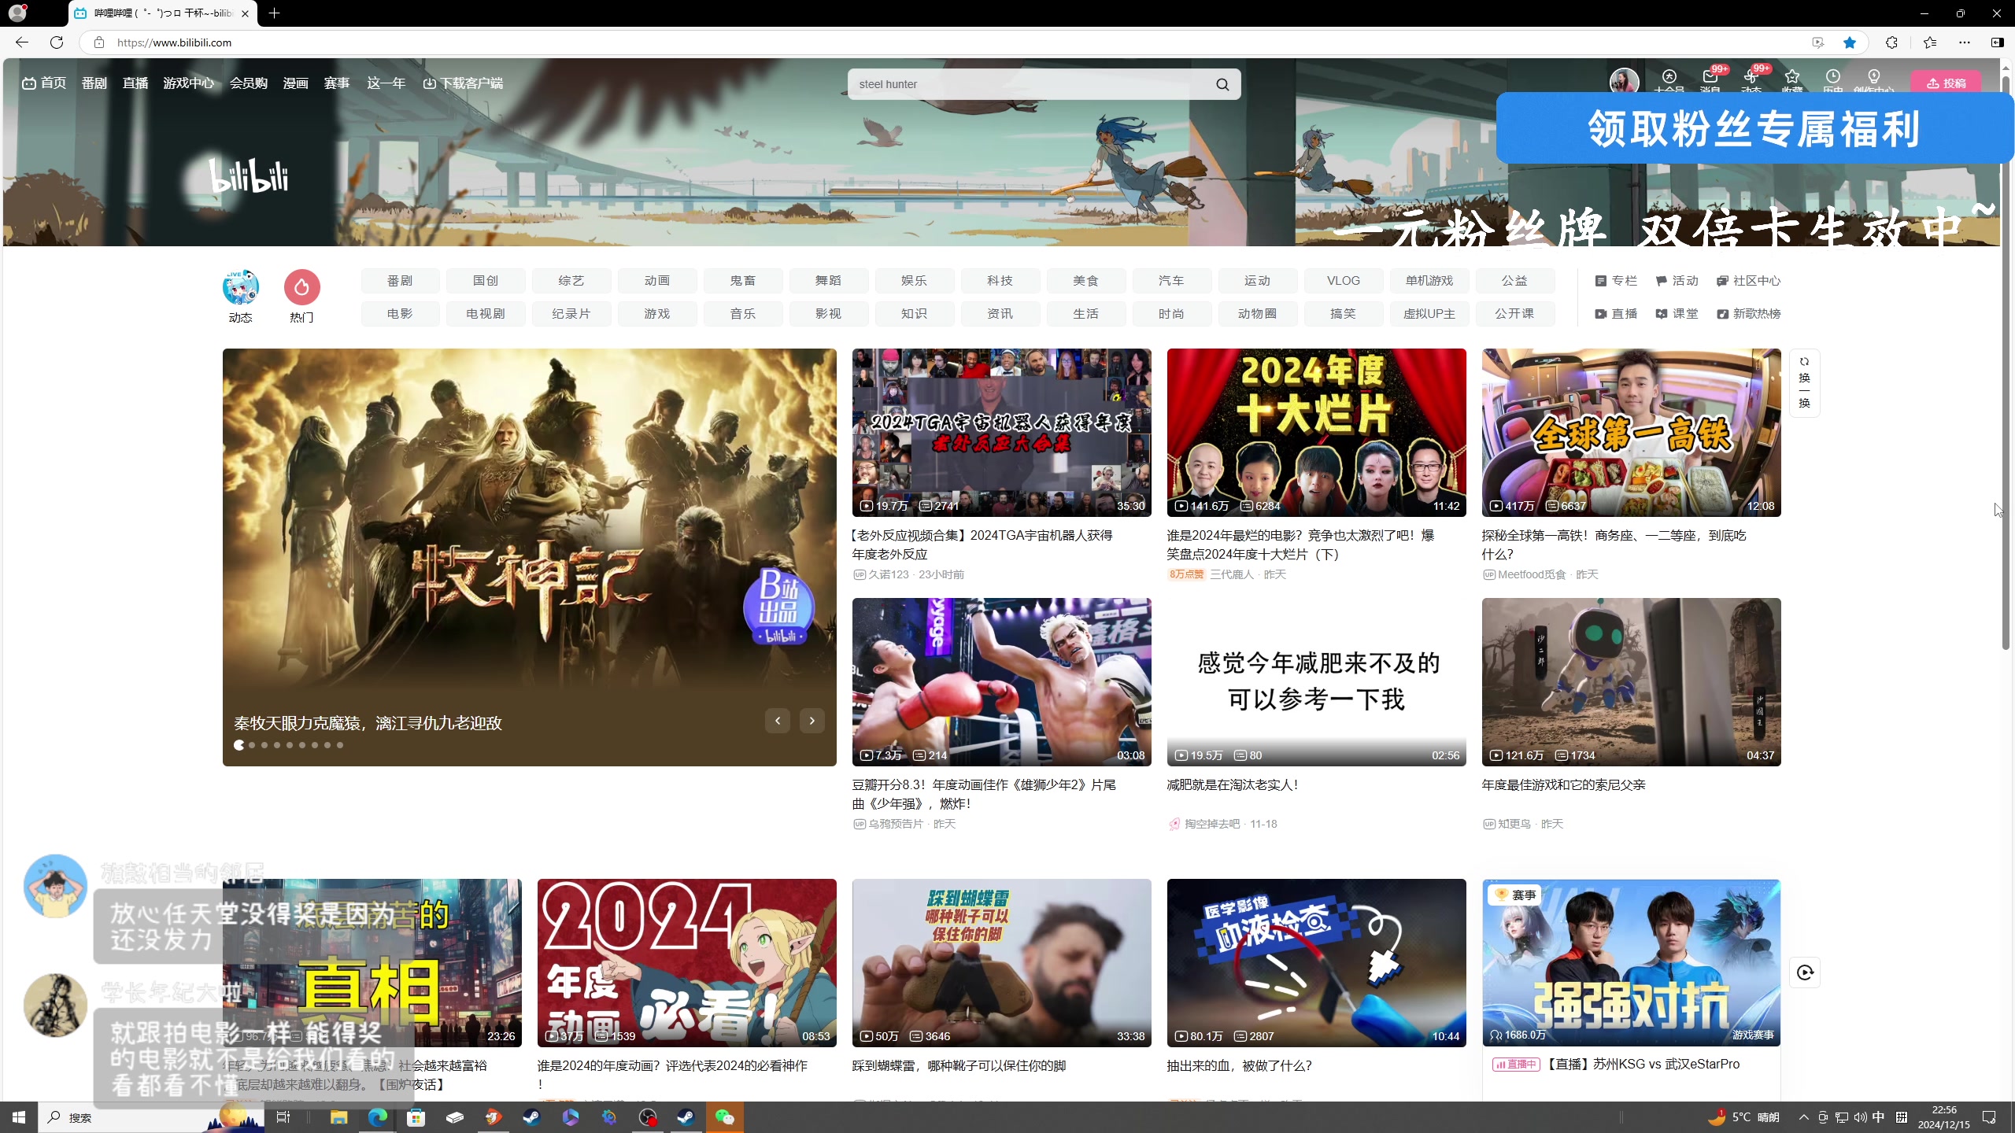Open Windows Start menu
Image resolution: width=2015 pixels, height=1133 pixels.
(x=19, y=1117)
